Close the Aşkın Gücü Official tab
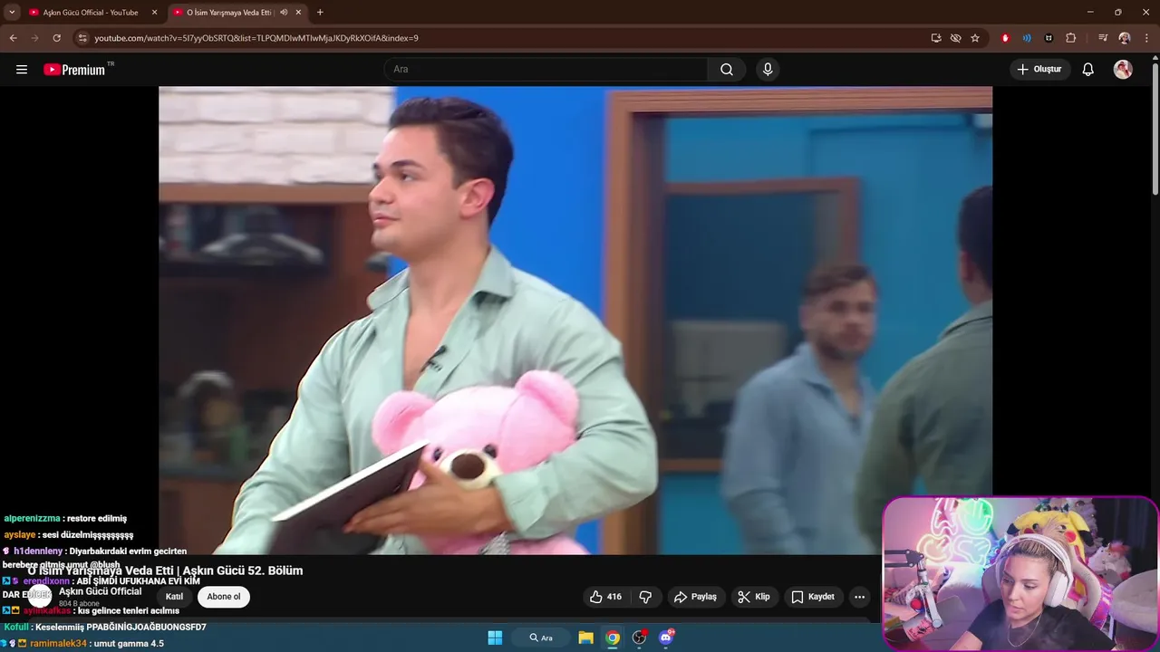Viewport: 1160px width, 652px height. tap(154, 13)
